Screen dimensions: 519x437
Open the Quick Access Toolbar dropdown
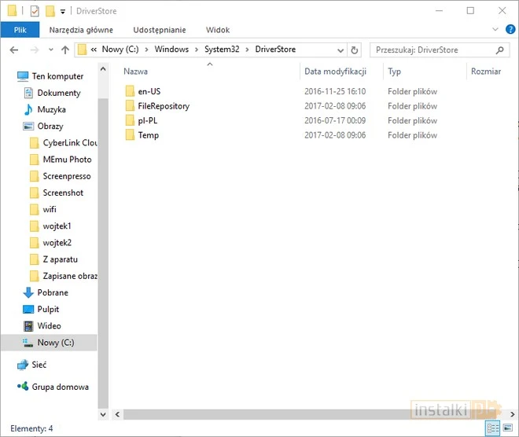click(63, 11)
